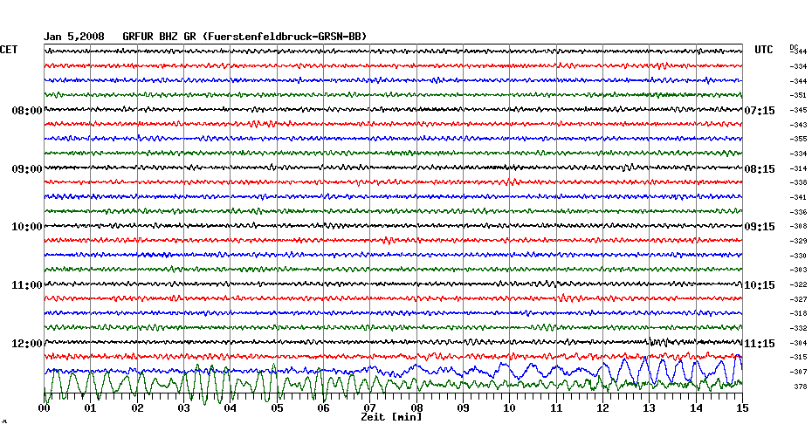This screenshot has height=431, width=812.
Task: Click the "11:15" UTC time label
Action: click(x=760, y=344)
